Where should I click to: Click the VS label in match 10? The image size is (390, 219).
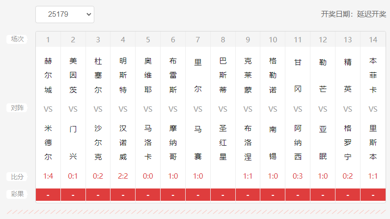tap(273, 109)
